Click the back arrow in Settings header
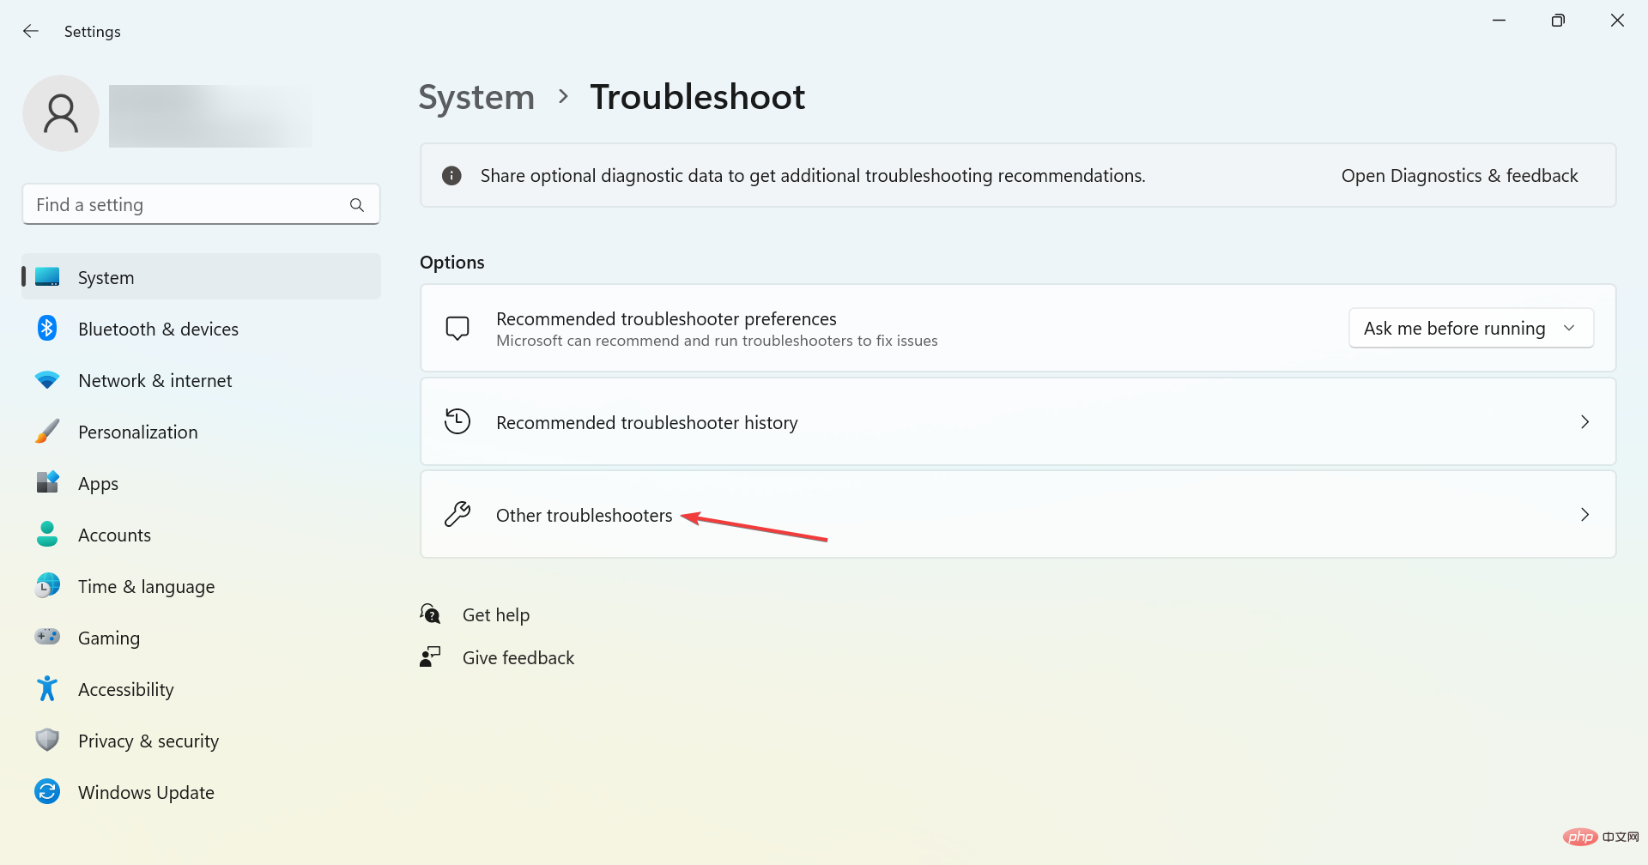 coord(31,32)
